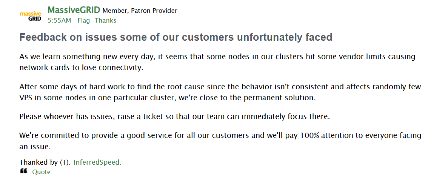Click sentence 'Please whoever has issues, raise a ticket'
Screen dimensions: 448x179
tap(175, 117)
